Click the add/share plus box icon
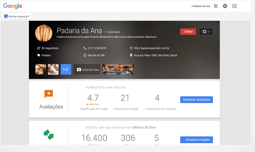 pos(235,6)
